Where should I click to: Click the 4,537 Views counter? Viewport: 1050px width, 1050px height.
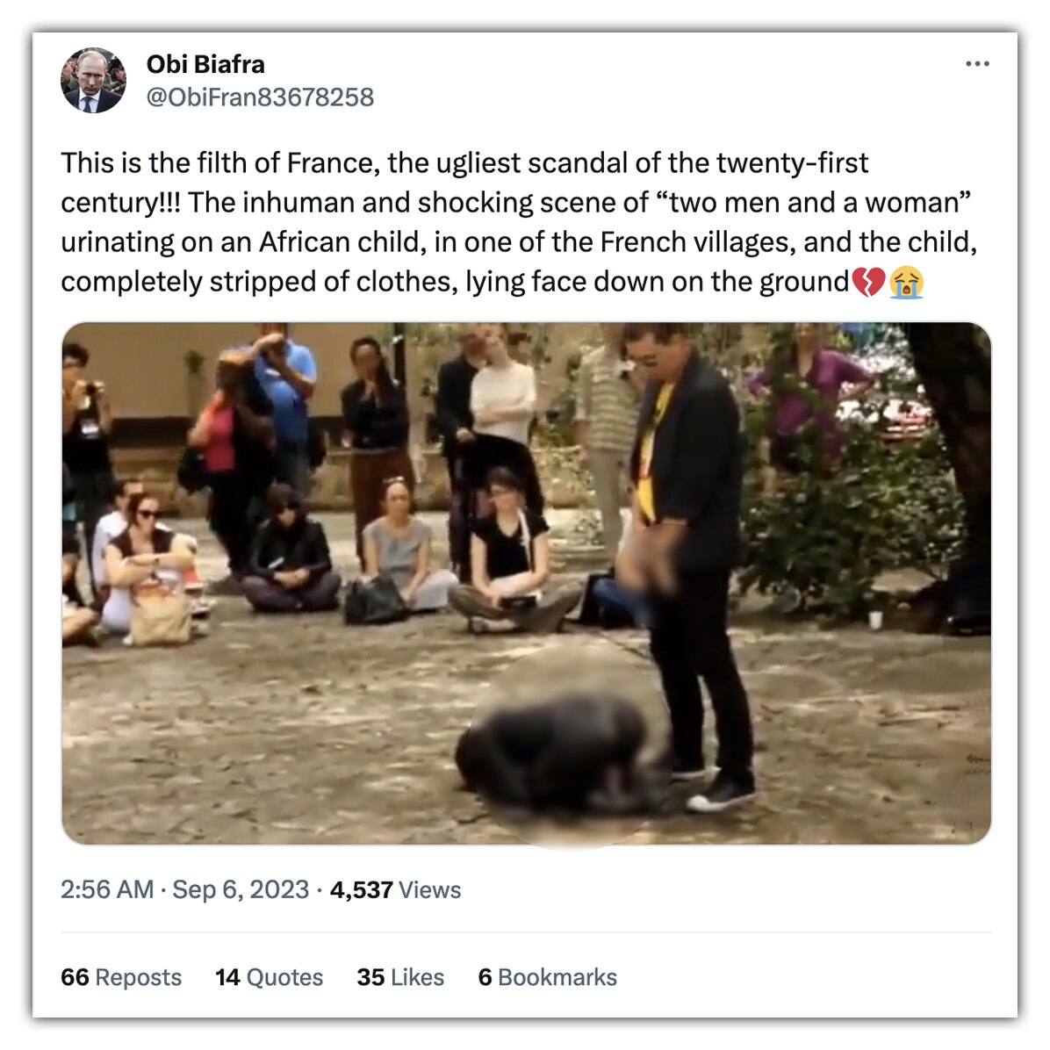pyautogui.click(x=395, y=890)
